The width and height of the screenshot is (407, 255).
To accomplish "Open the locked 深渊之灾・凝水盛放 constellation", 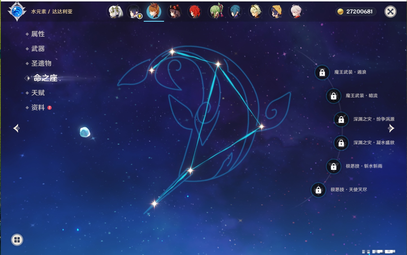I will 341,143.
